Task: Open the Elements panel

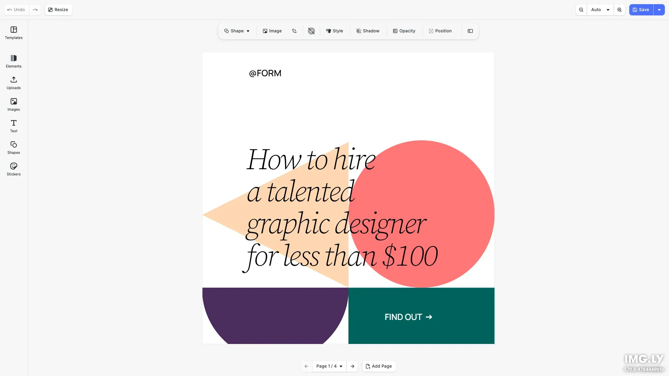Action: [14, 61]
